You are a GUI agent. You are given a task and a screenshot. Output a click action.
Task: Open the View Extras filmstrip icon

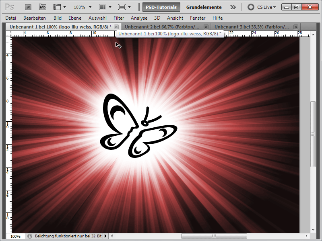pyautogui.click(x=57, y=7)
